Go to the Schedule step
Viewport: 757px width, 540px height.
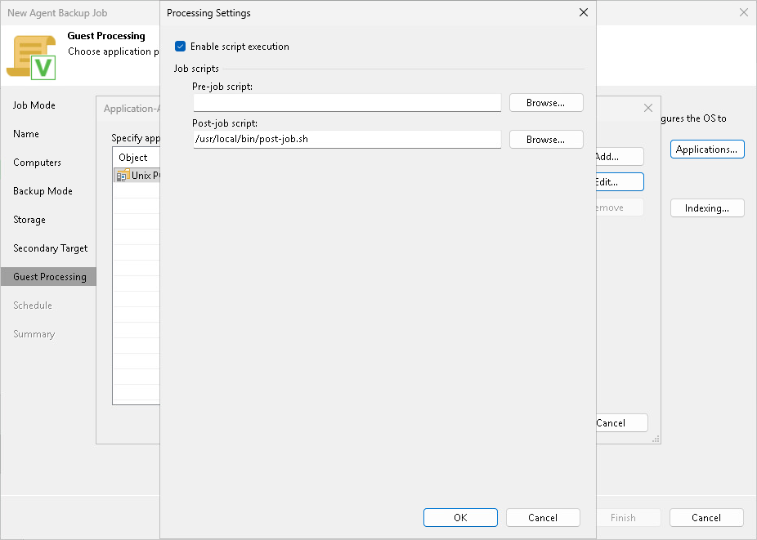[x=33, y=305]
